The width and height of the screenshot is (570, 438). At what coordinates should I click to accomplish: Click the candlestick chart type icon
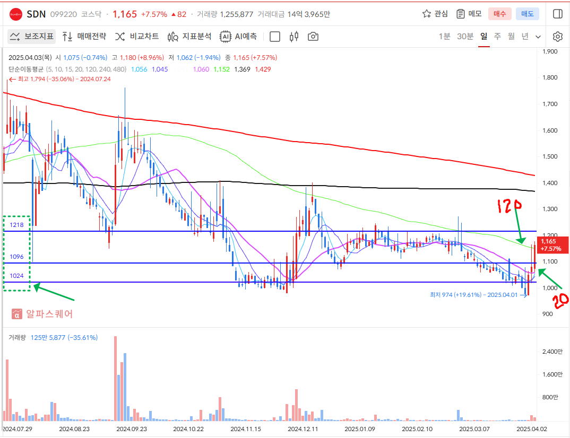pyautogui.click(x=294, y=37)
